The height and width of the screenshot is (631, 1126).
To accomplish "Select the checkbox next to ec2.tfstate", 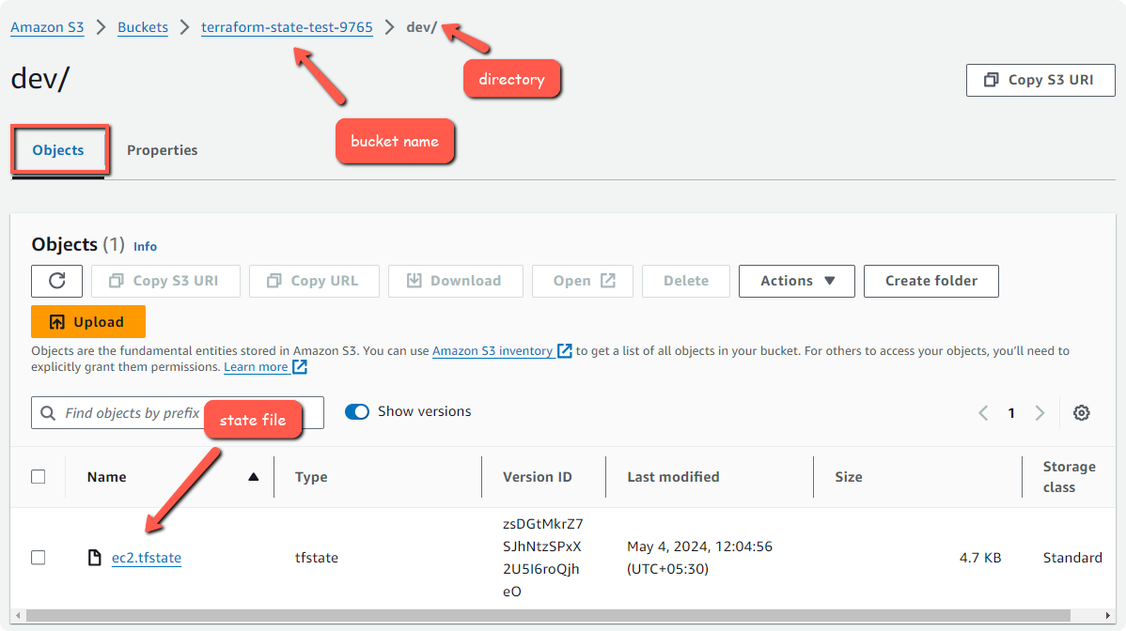I will 38,557.
